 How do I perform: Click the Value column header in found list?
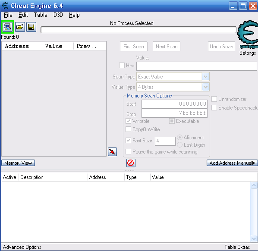(x=57, y=46)
